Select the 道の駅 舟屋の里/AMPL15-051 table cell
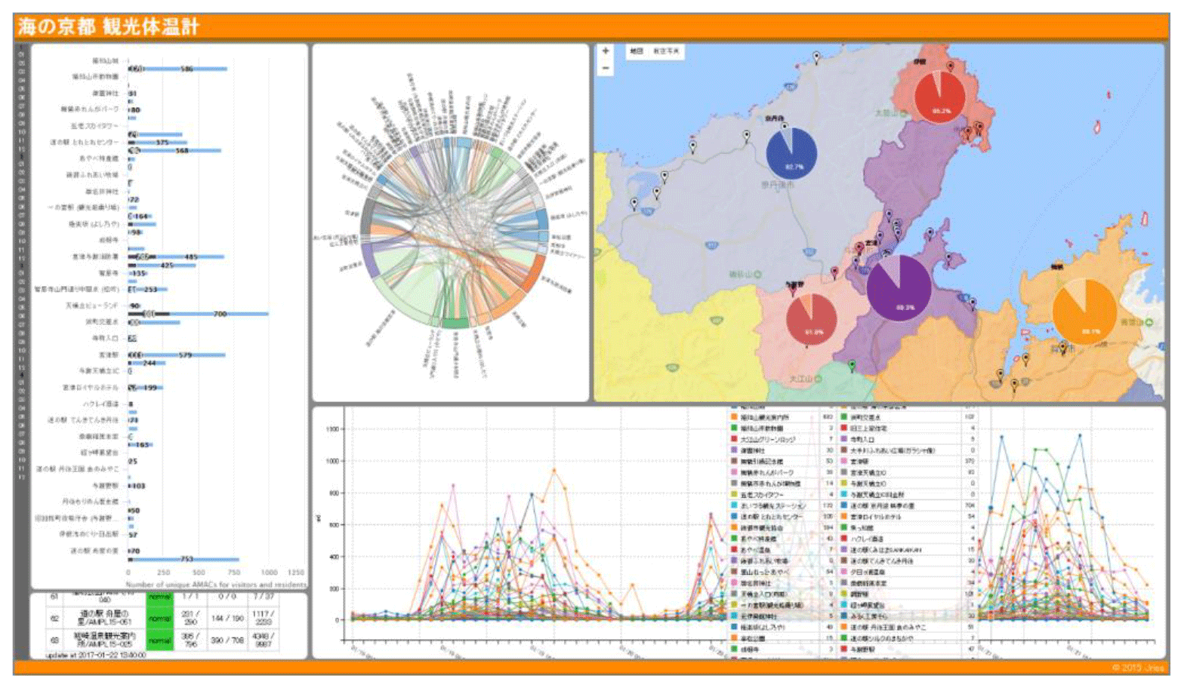Viewport: 1181px width, 691px height. point(105,618)
